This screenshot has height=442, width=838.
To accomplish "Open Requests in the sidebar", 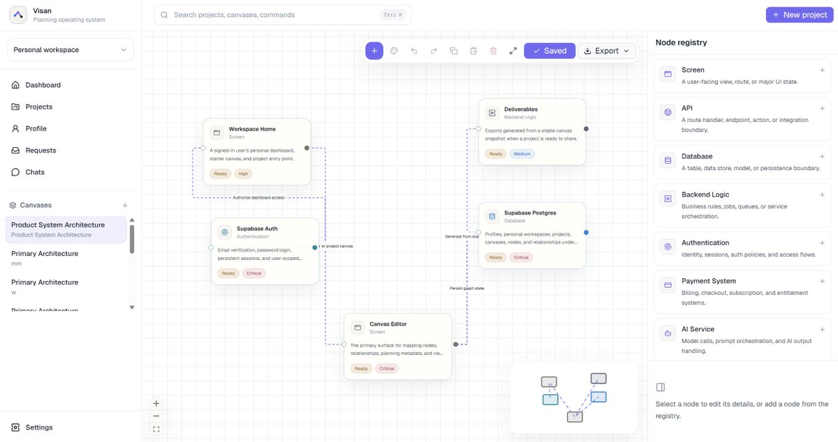I will point(71,150).
